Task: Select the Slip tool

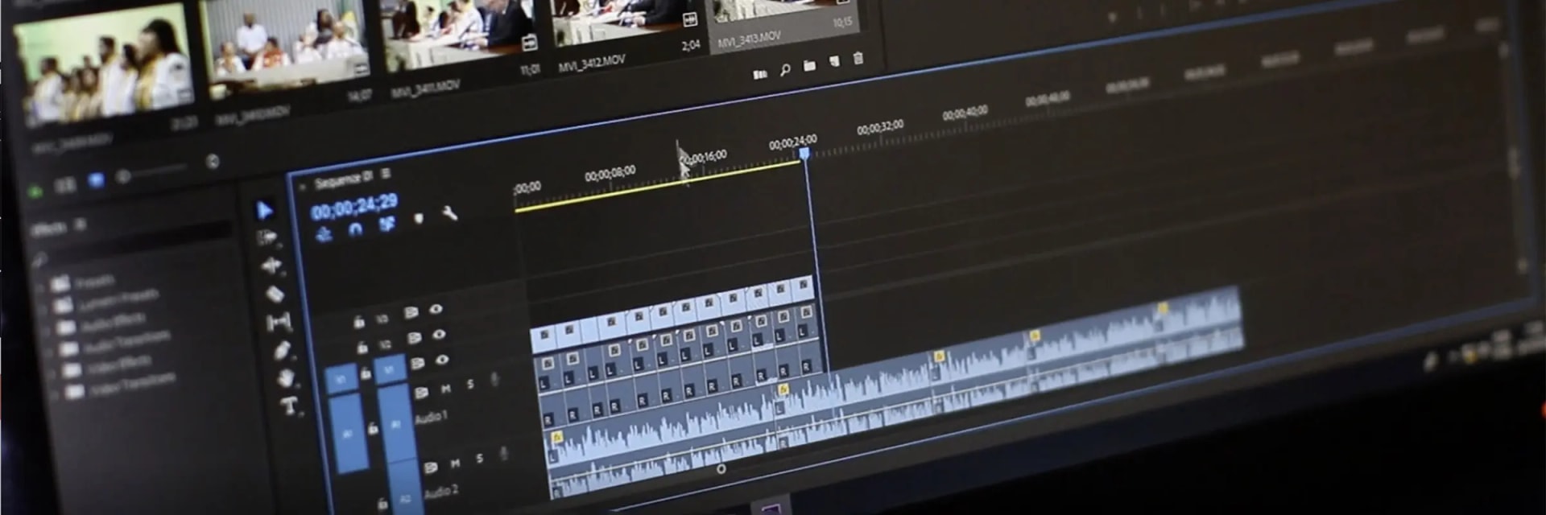Action: (279, 323)
